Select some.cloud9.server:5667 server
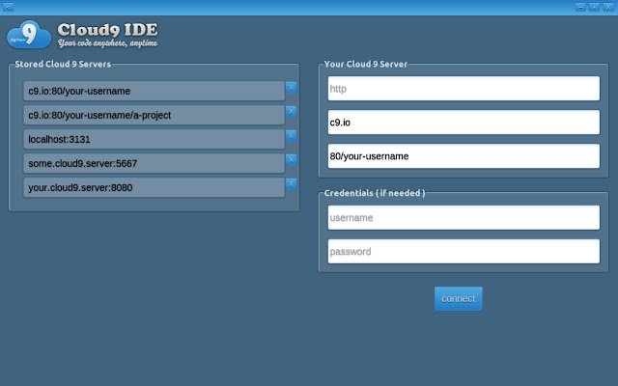 (154, 163)
